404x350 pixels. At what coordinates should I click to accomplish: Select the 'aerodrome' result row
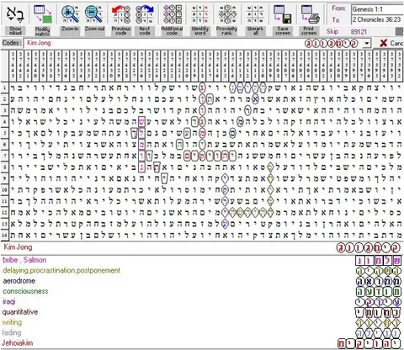tap(202, 281)
